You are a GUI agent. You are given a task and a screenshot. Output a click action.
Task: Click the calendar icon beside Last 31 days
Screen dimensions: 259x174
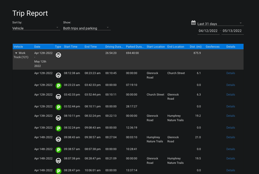tap(193, 23)
